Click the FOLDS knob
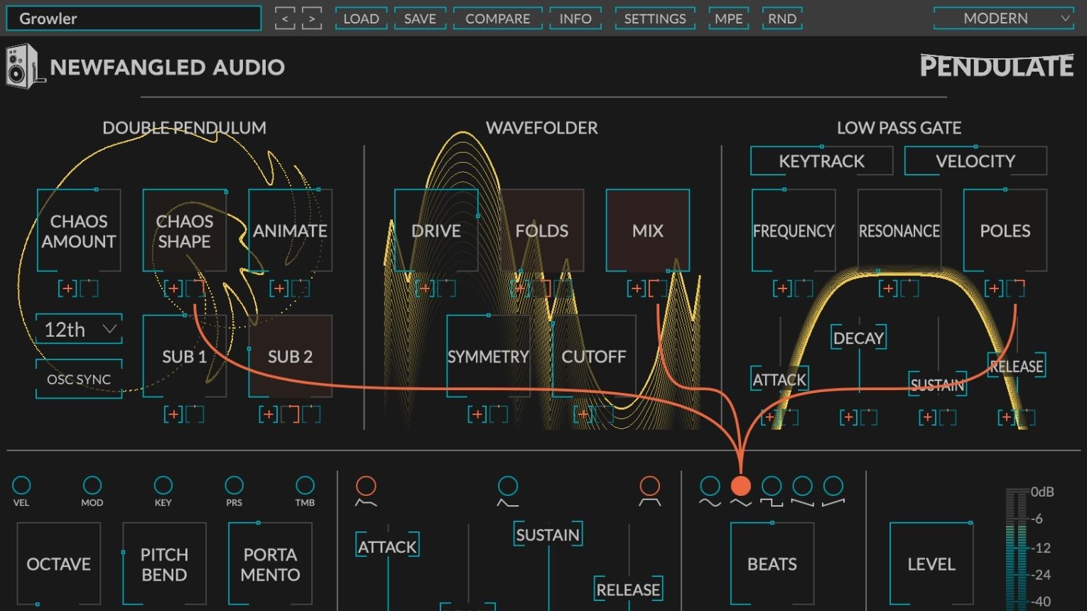The width and height of the screenshot is (1087, 611). click(x=542, y=231)
